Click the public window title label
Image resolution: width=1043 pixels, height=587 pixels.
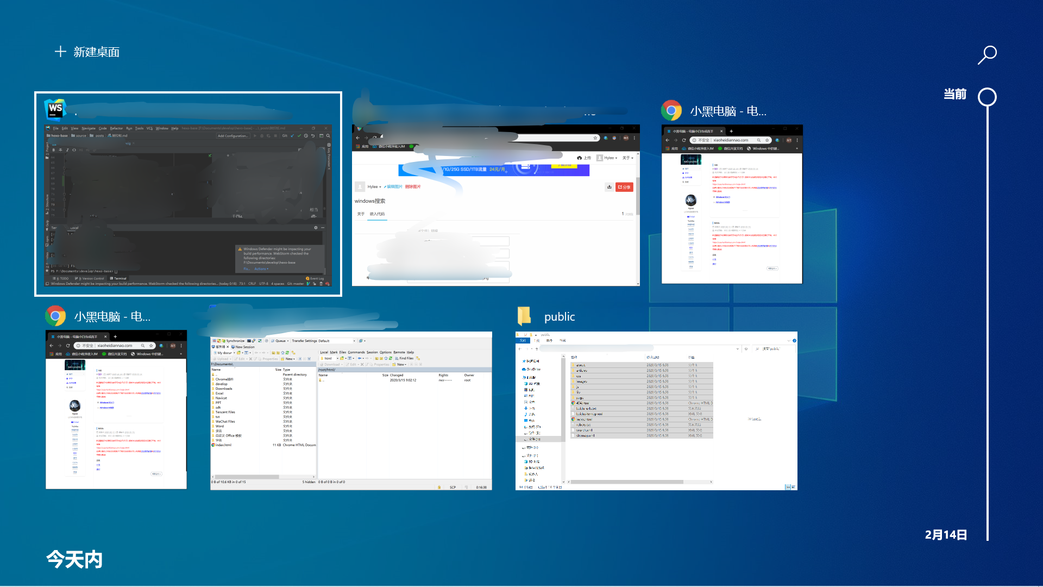[560, 317]
